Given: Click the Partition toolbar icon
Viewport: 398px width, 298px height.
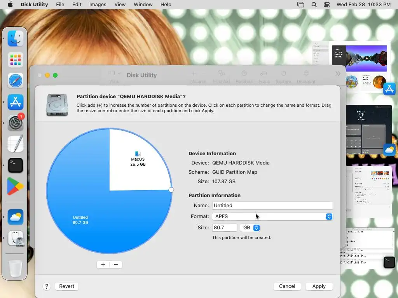Looking at the screenshot, I should tap(244, 77).
